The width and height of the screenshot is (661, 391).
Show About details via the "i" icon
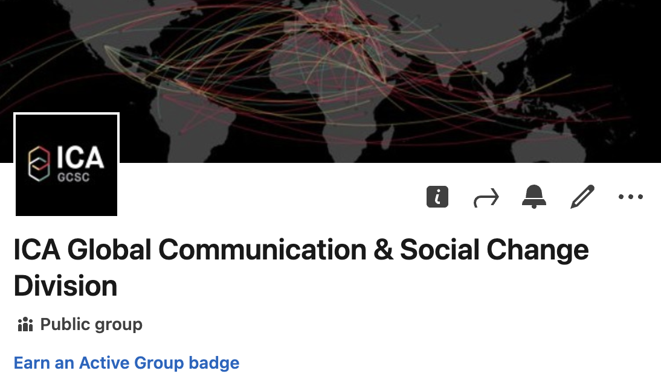click(x=437, y=197)
